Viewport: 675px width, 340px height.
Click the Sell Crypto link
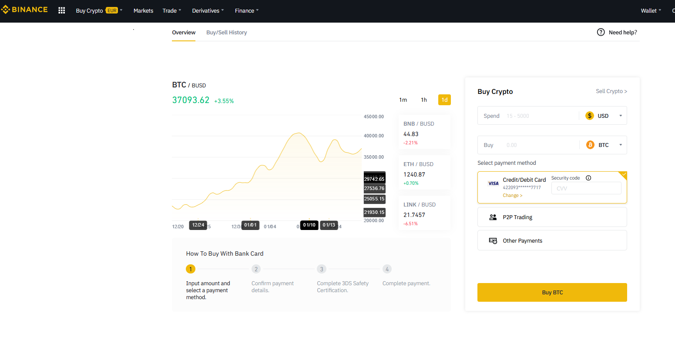(x=611, y=91)
